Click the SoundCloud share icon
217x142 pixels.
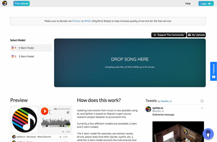[68, 113]
